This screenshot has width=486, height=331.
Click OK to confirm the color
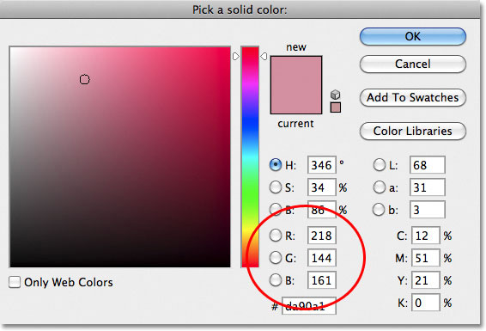point(413,37)
